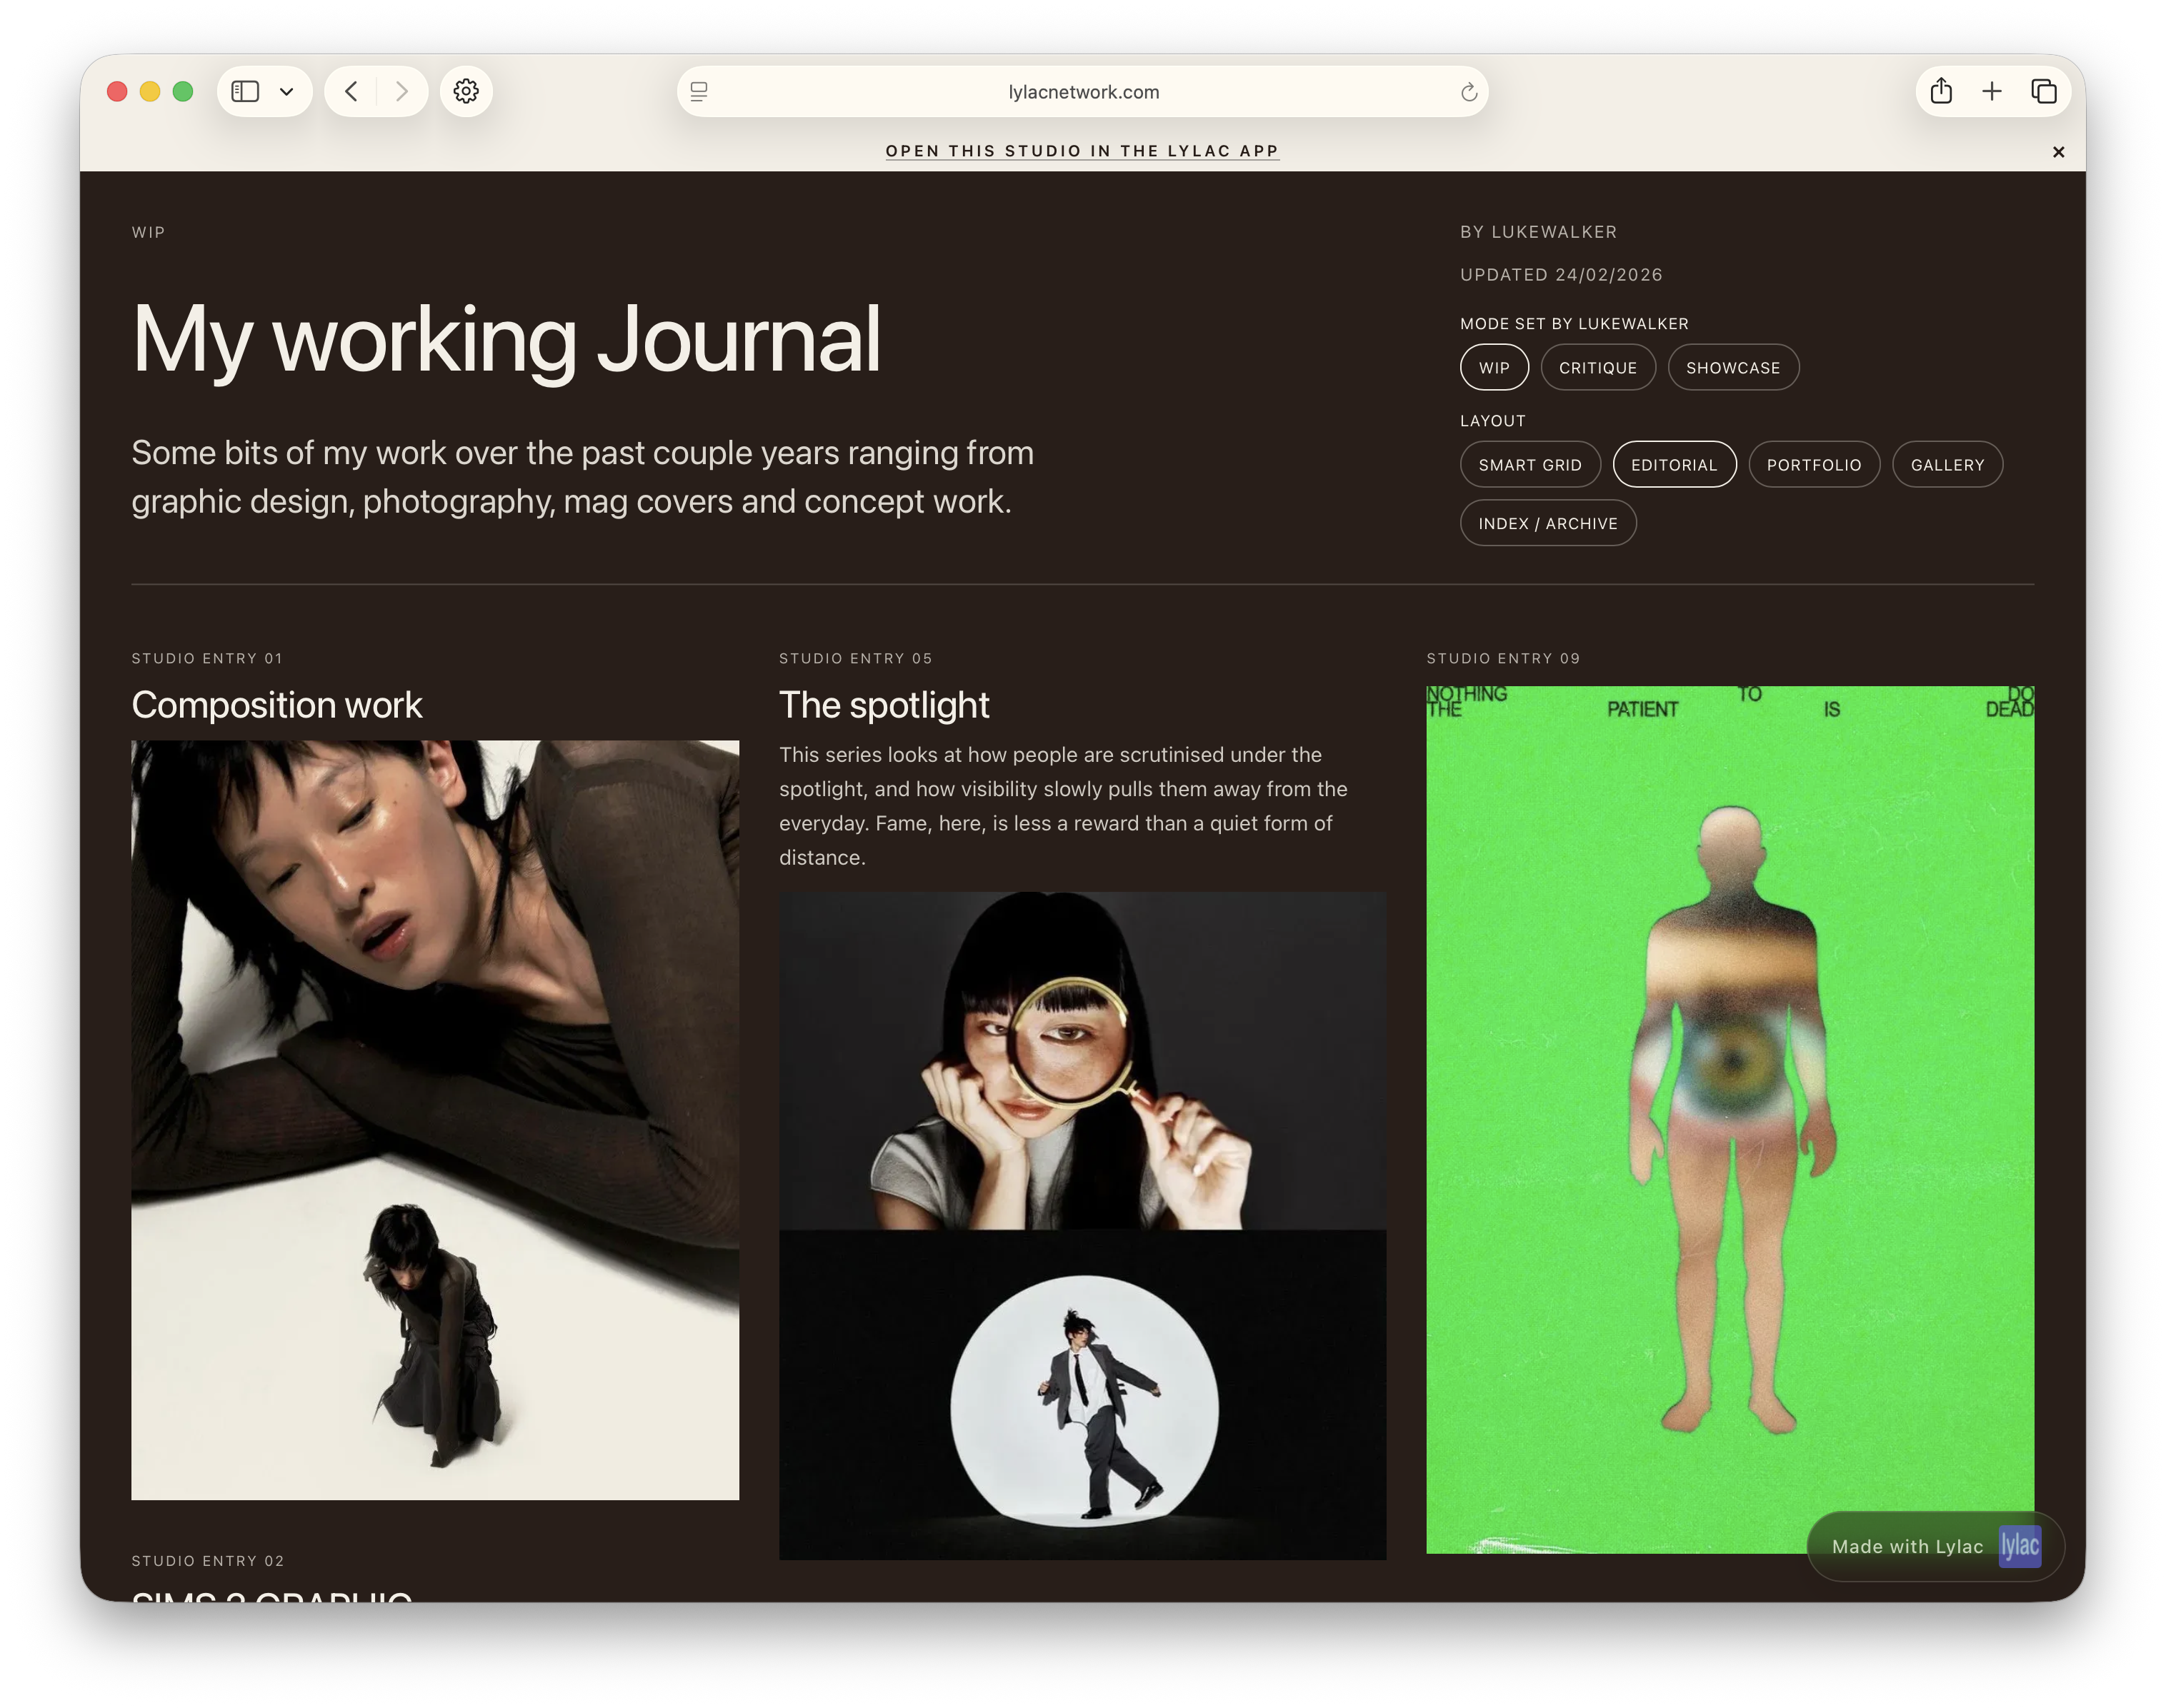Enable SHOWCASE mode
Screen dimensions: 2166x1708
click(x=1733, y=367)
